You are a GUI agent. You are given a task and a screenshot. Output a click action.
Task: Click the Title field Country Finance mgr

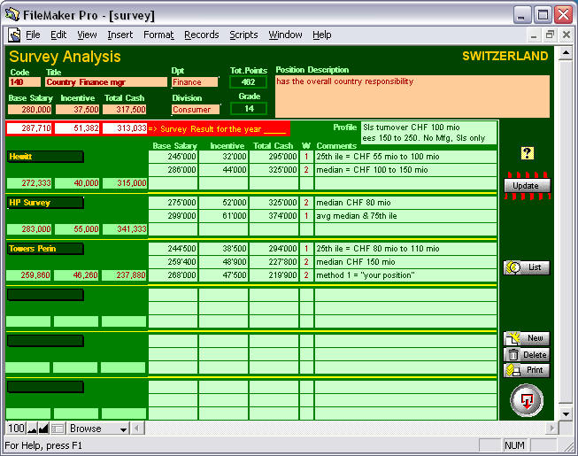click(106, 82)
